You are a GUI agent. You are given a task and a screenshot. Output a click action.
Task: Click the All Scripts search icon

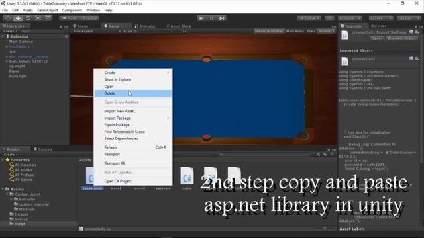[12, 179]
